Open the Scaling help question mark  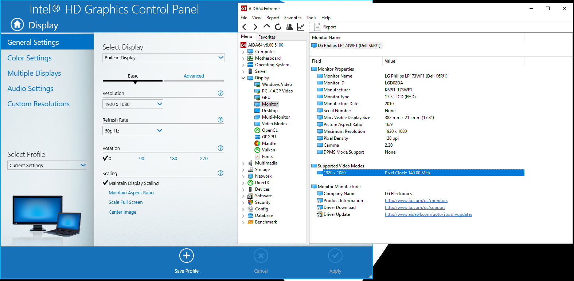(x=220, y=173)
